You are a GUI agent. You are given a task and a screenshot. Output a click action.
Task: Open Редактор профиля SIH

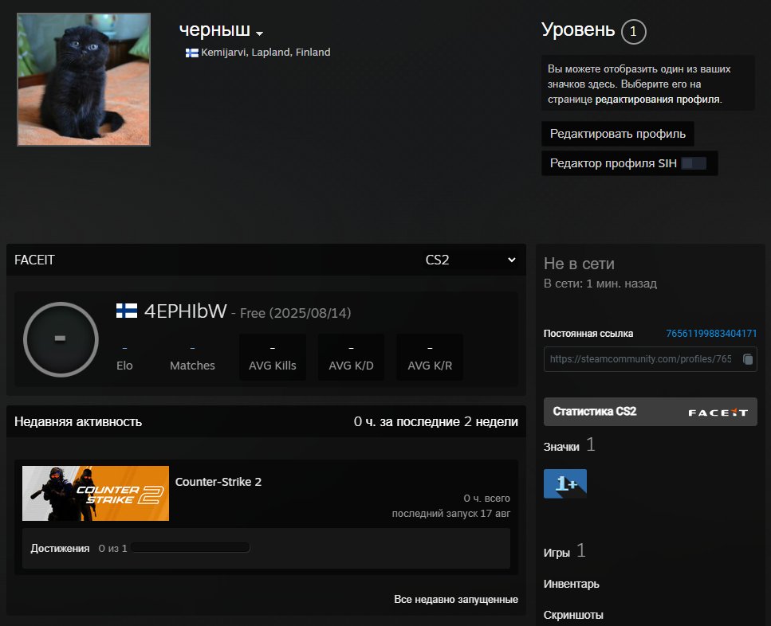click(629, 163)
